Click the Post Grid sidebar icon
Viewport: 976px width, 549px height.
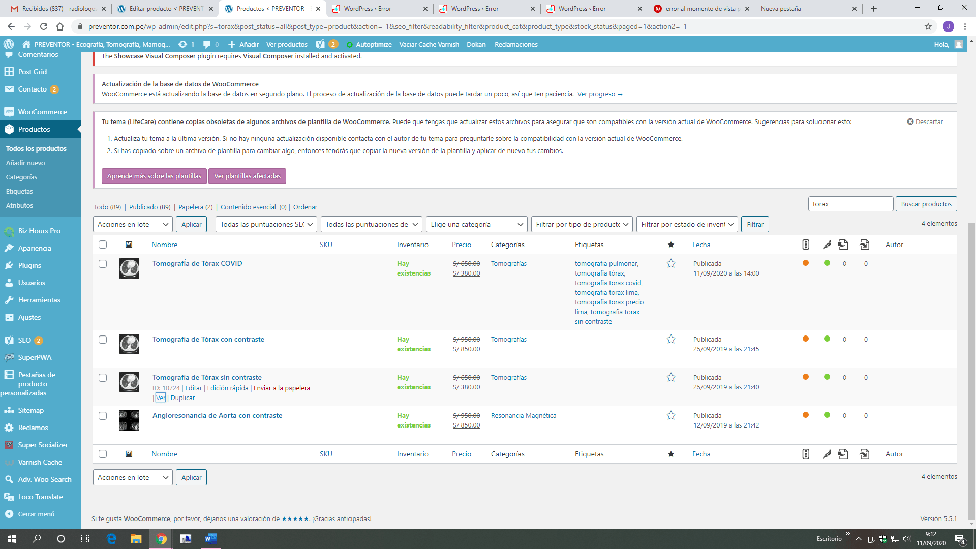tap(9, 72)
